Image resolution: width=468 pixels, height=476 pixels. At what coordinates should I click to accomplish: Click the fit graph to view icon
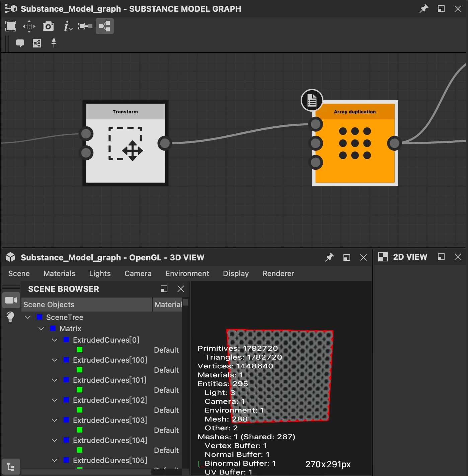click(11, 26)
